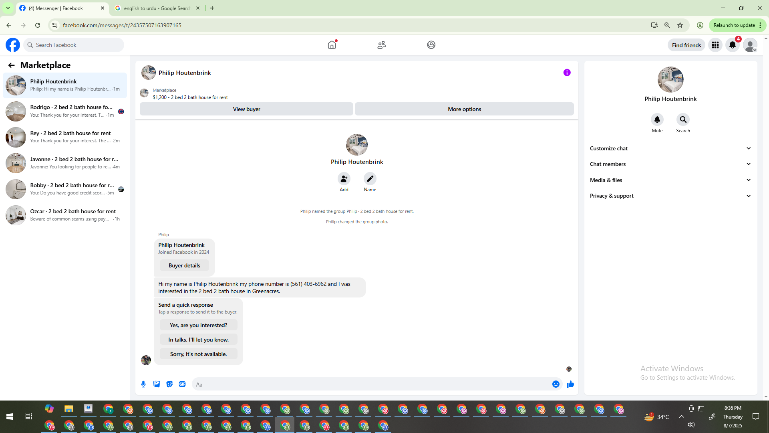Screen dimensions: 769x433
Task: Click the Find friends button
Action: pyautogui.click(x=686, y=45)
